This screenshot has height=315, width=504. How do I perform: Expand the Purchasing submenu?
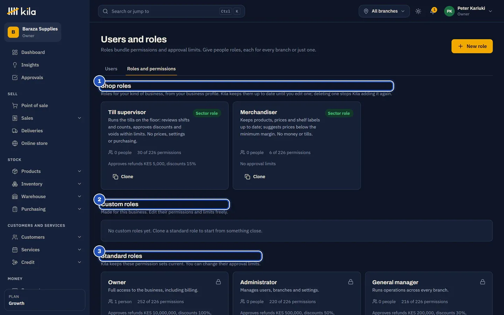(79, 209)
